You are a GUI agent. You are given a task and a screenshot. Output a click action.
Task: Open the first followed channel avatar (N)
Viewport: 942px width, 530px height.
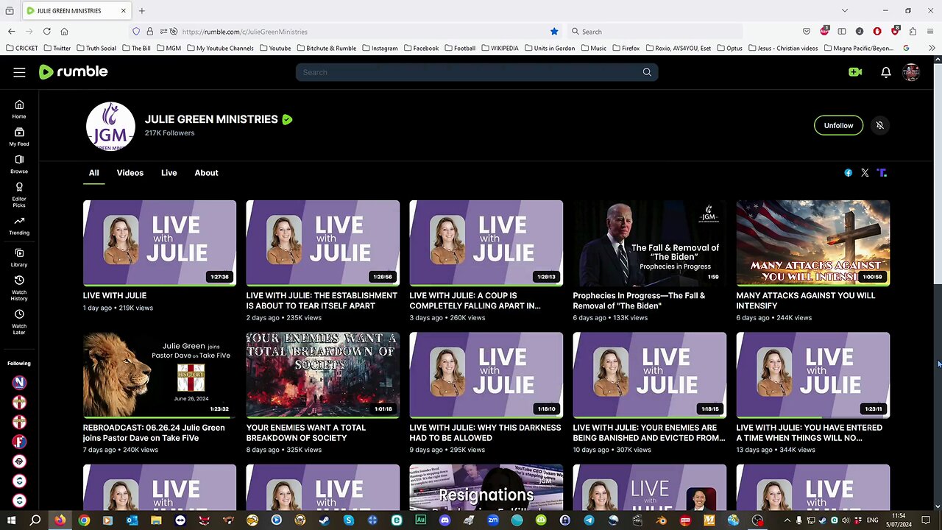pyautogui.click(x=19, y=382)
